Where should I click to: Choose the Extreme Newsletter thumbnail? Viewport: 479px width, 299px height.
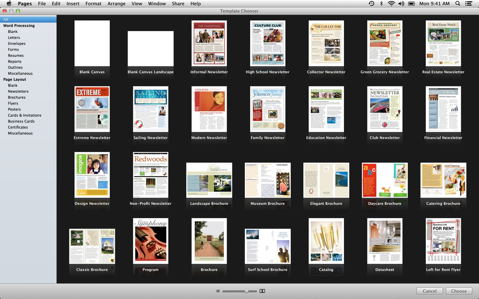point(92,109)
